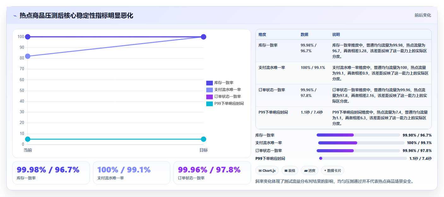Viewport: 444px width, 197px height.
Task: Click the 数据卡片 tag button
Action: tap(333, 171)
